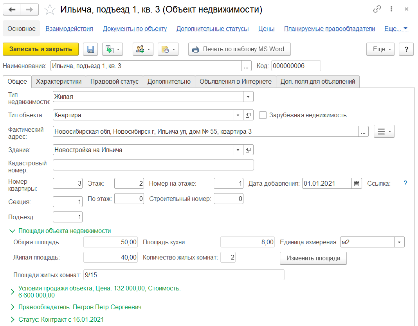Save record with floppy disk icon
Image resolution: width=418 pixels, height=326 pixels.
click(x=90, y=49)
